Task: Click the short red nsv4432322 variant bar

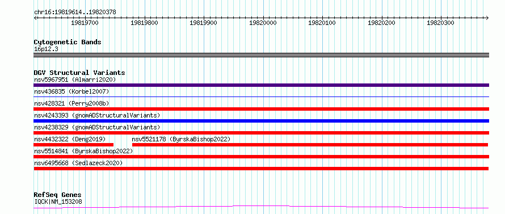Action: [73, 145]
